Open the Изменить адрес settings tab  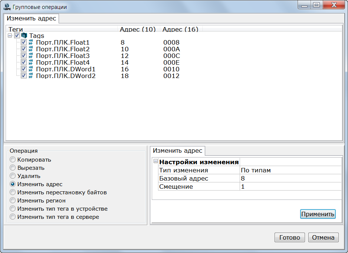tap(178, 151)
